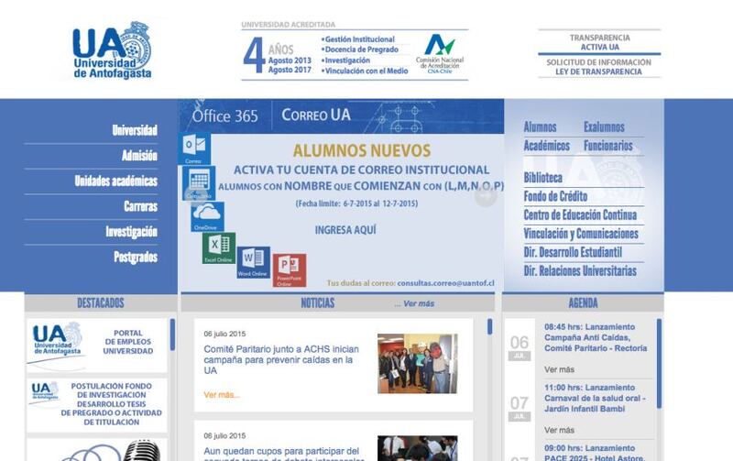Open Académicos link

pos(546,146)
